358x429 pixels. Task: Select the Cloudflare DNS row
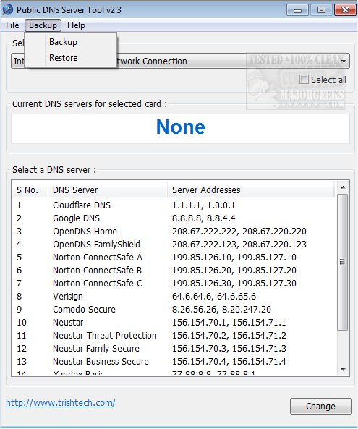(x=174, y=205)
